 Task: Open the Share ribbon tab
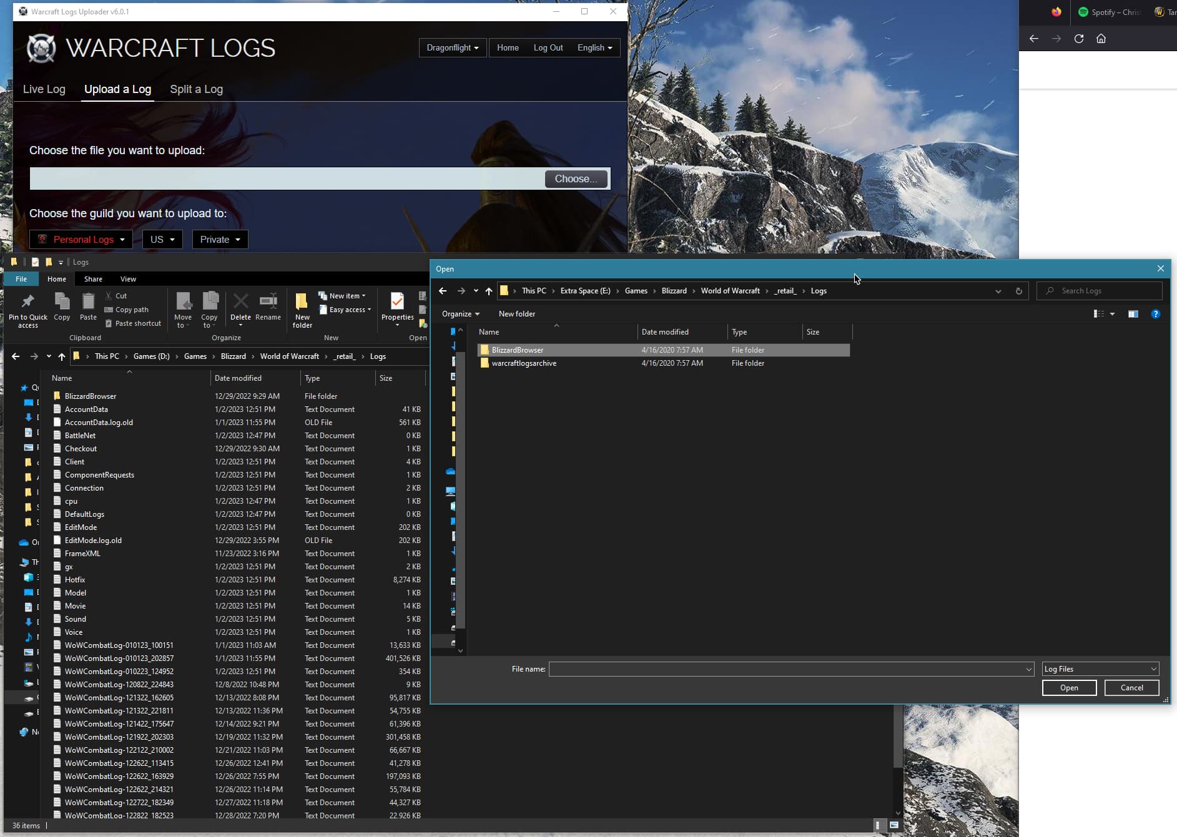[x=93, y=279]
